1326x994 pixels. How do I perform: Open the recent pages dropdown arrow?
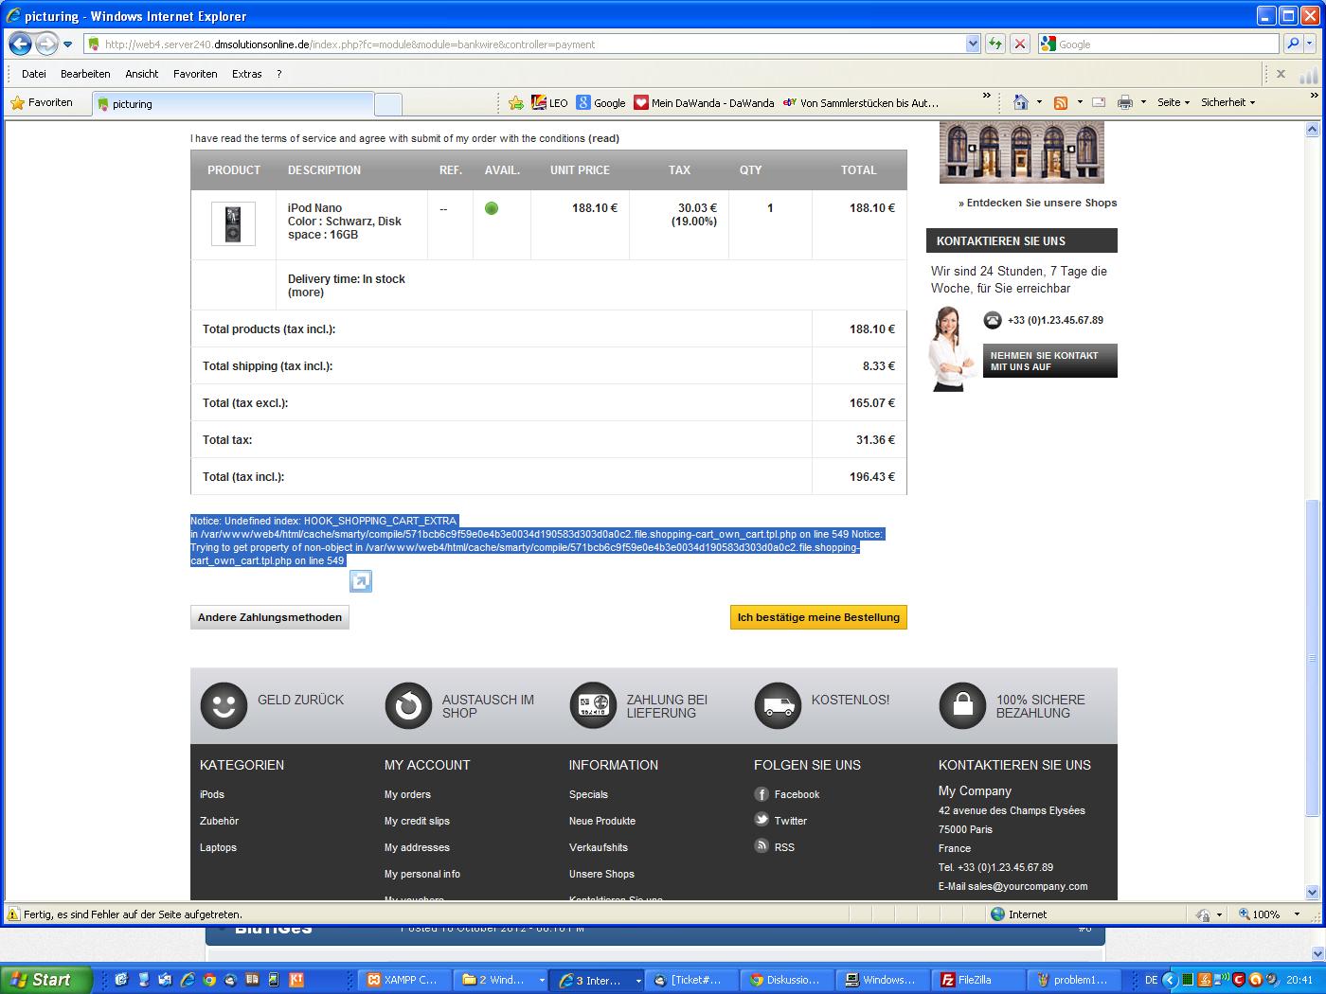[x=67, y=44]
